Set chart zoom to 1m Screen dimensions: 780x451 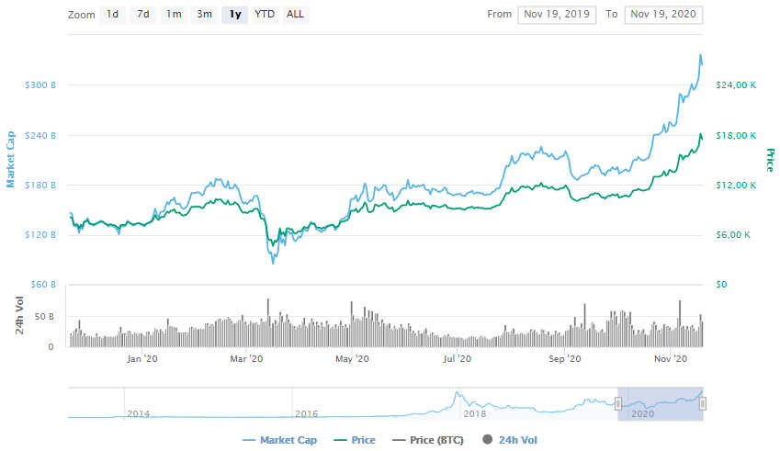pyautogui.click(x=174, y=15)
